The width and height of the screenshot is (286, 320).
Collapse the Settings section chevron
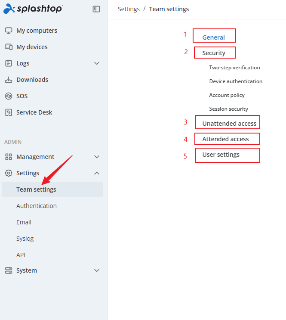point(97,173)
